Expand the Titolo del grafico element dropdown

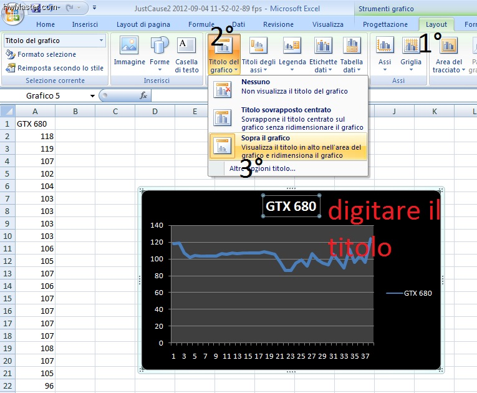(101, 40)
